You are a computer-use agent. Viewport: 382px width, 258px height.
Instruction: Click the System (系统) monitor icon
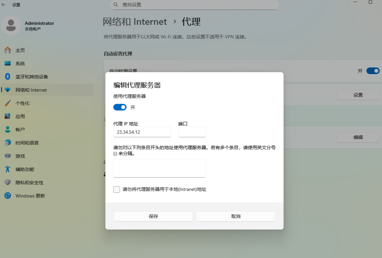7,64
